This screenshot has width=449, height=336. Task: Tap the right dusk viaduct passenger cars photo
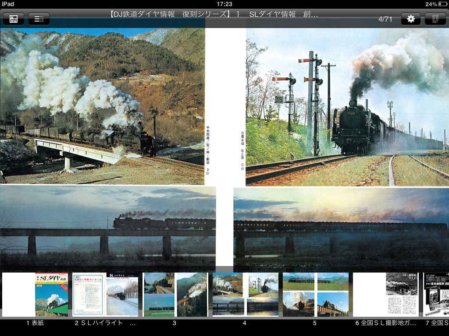pos(341,229)
